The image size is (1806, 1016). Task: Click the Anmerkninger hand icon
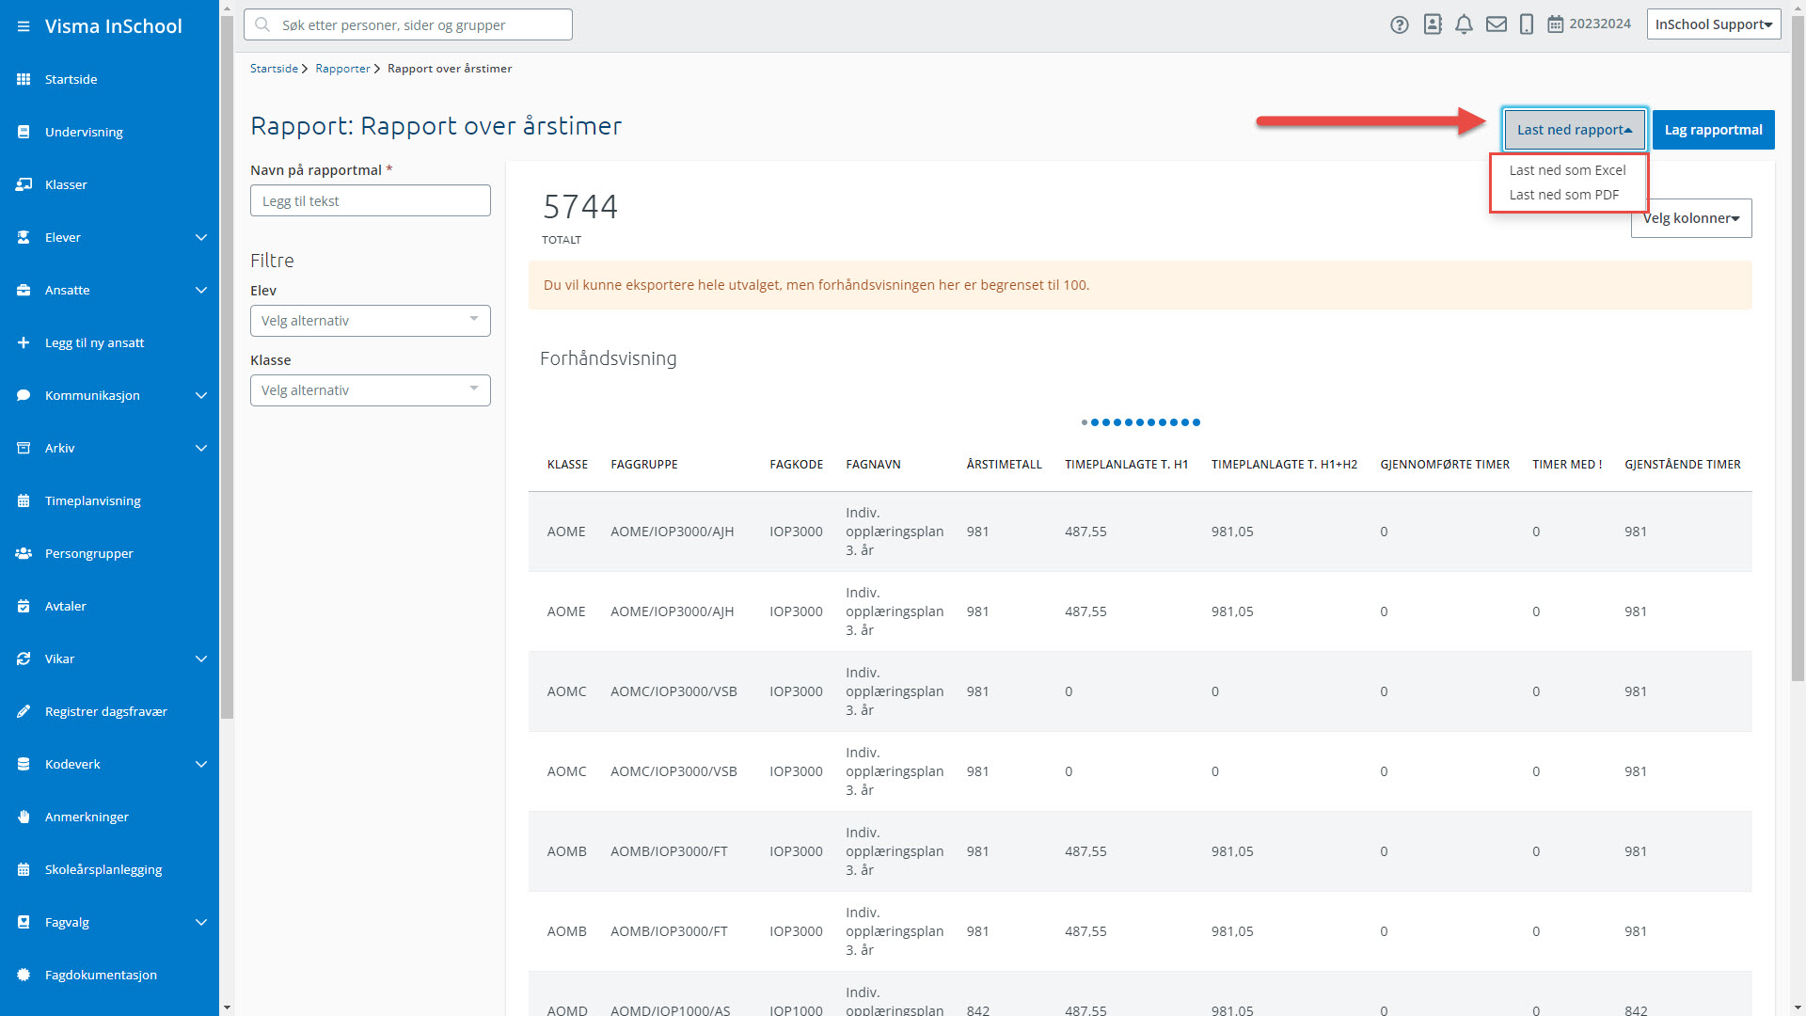coord(24,817)
